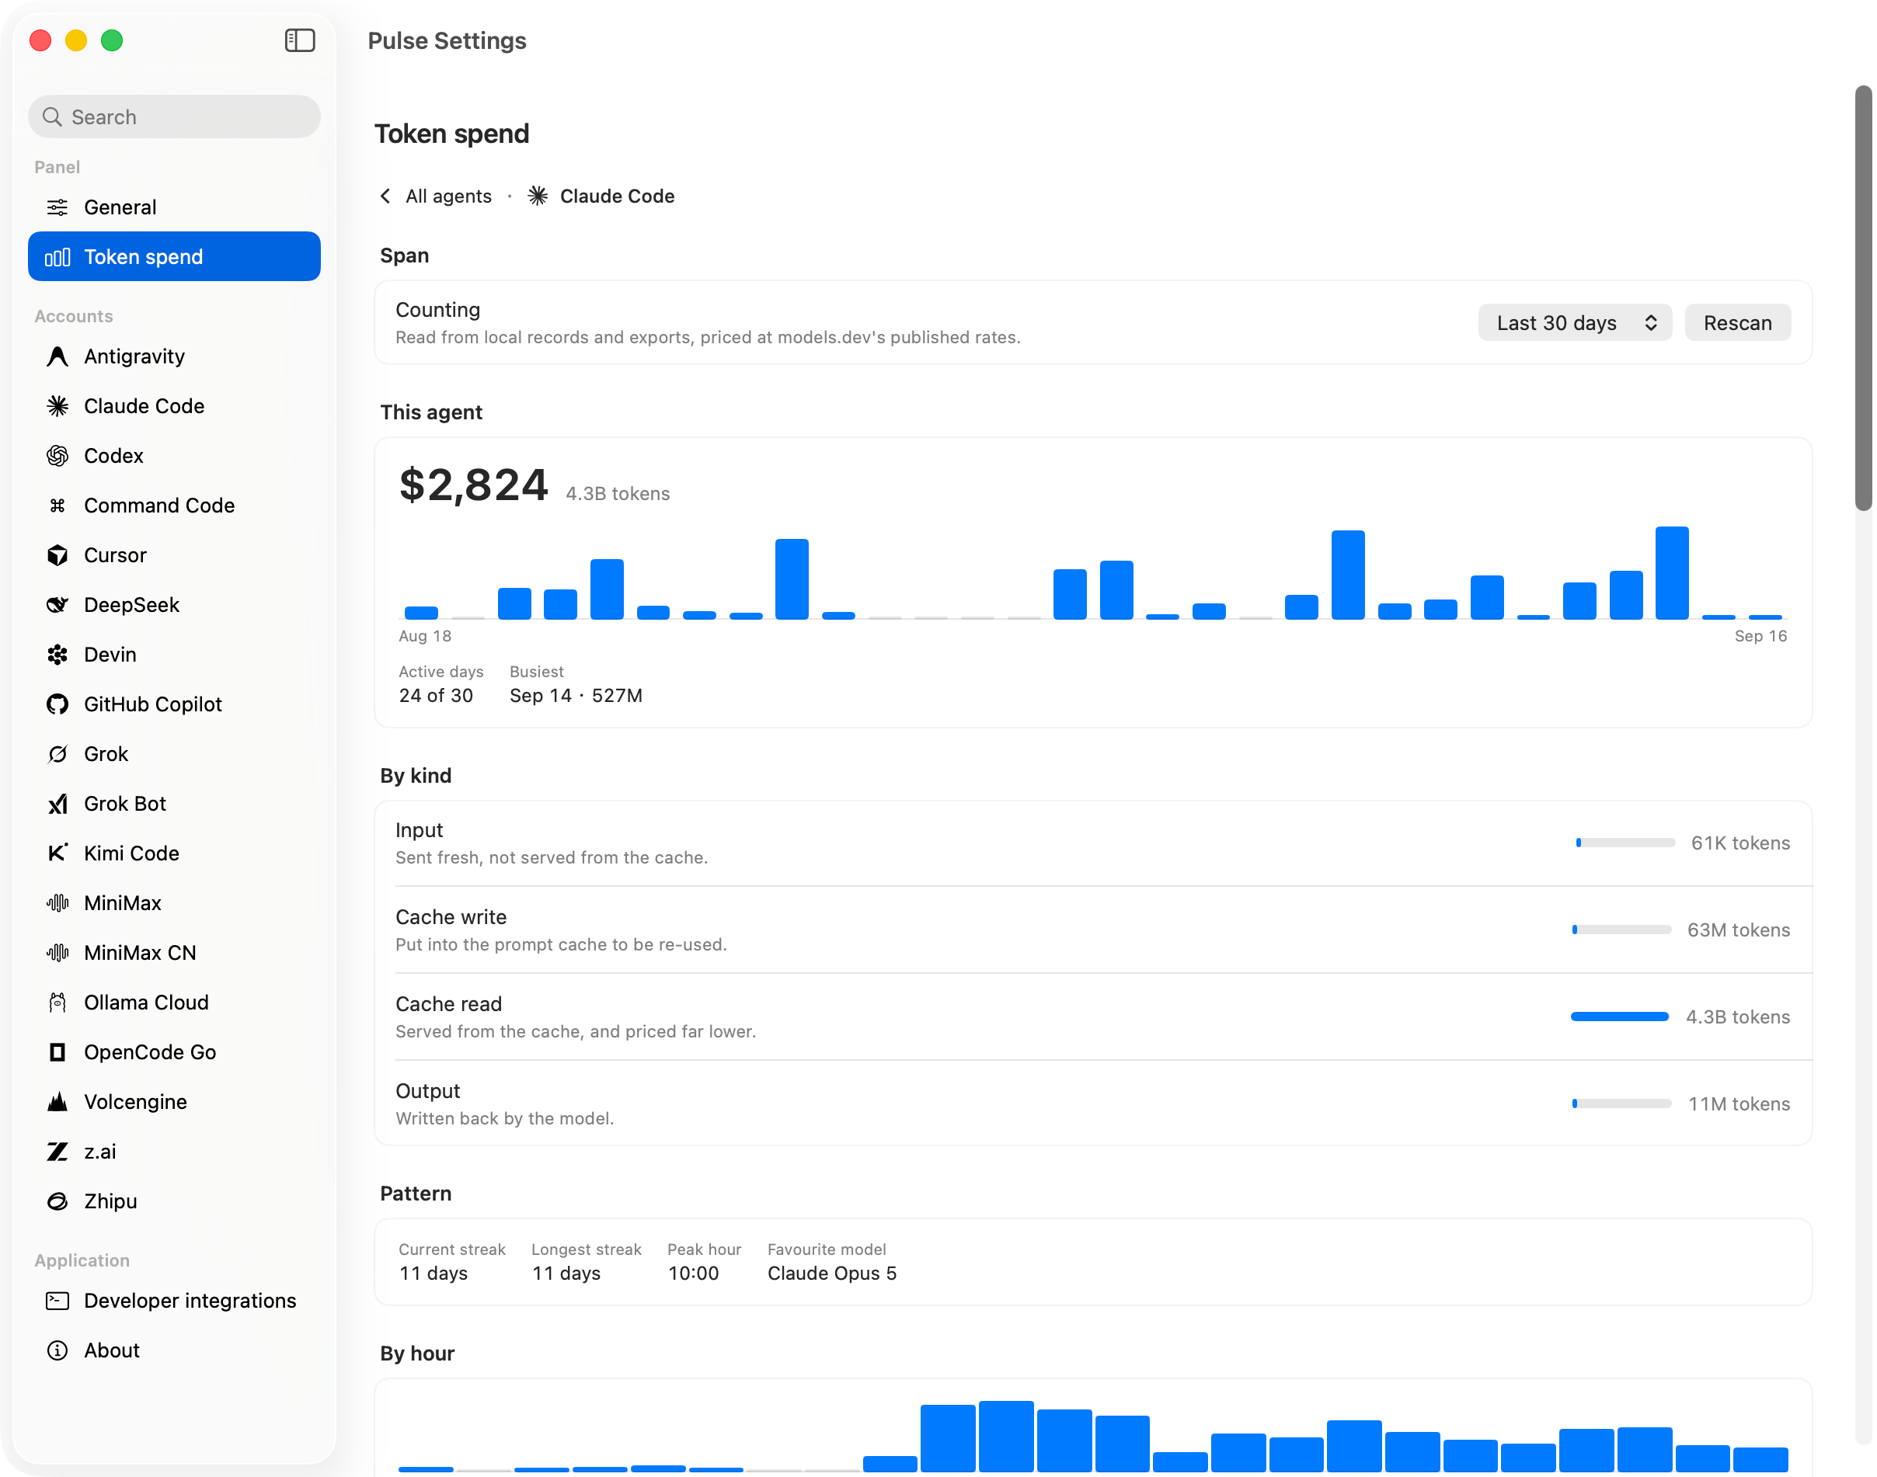Image resolution: width=1877 pixels, height=1477 pixels.
Task: Click the Grok Bot xAI icon
Action: [x=57, y=804]
